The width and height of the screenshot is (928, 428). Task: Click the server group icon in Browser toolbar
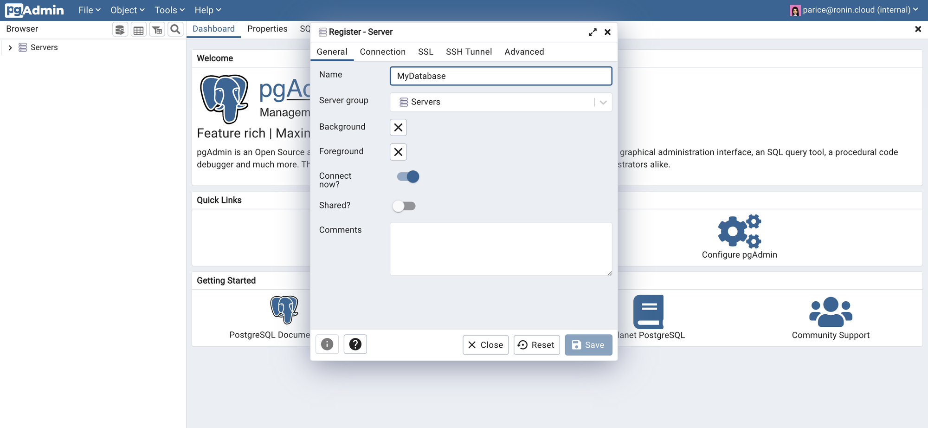pos(120,30)
